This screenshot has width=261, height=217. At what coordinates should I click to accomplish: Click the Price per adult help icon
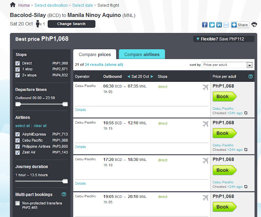pos(250,76)
